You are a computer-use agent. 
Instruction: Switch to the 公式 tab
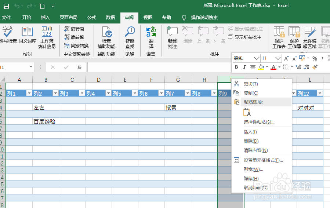pos(92,18)
